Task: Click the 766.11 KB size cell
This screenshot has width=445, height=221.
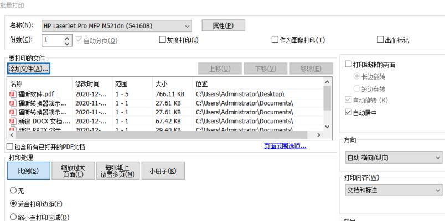Action: (x=170, y=94)
